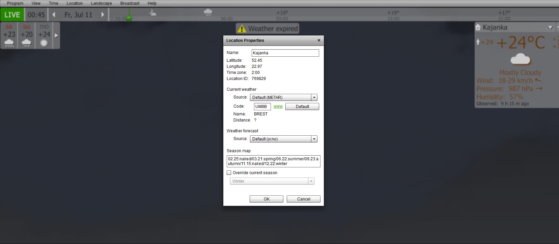Click the green time slider handle
Image resolution: width=559 pixels, height=244 pixels.
[x=129, y=19]
